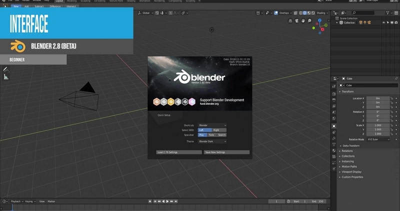
Task: Select the Right option for Select With
Action: [x=219, y=130]
